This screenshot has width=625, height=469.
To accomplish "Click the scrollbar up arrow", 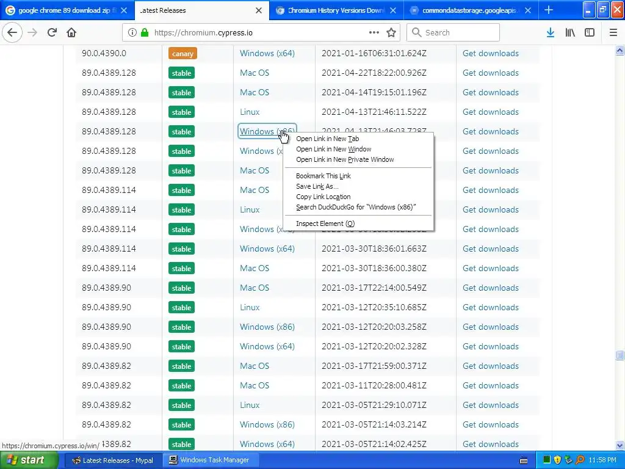I will pos(620,51).
